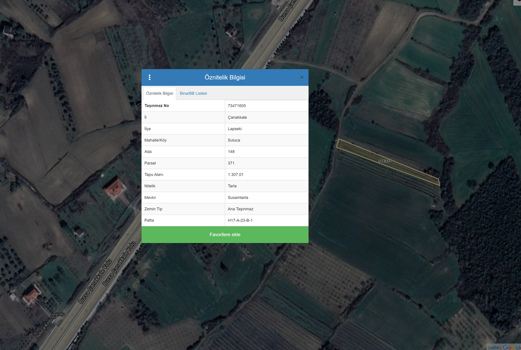Image resolution: width=521 pixels, height=350 pixels.
Task: Close the Öznitelik Bilgisi dialog
Action: pyautogui.click(x=302, y=77)
